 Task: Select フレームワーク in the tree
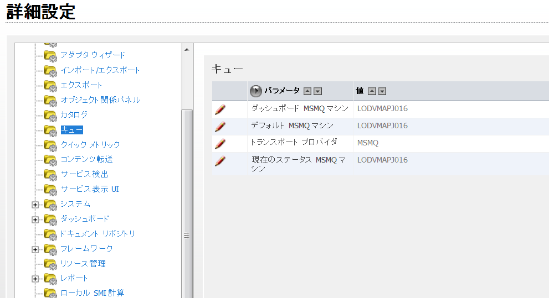87,249
